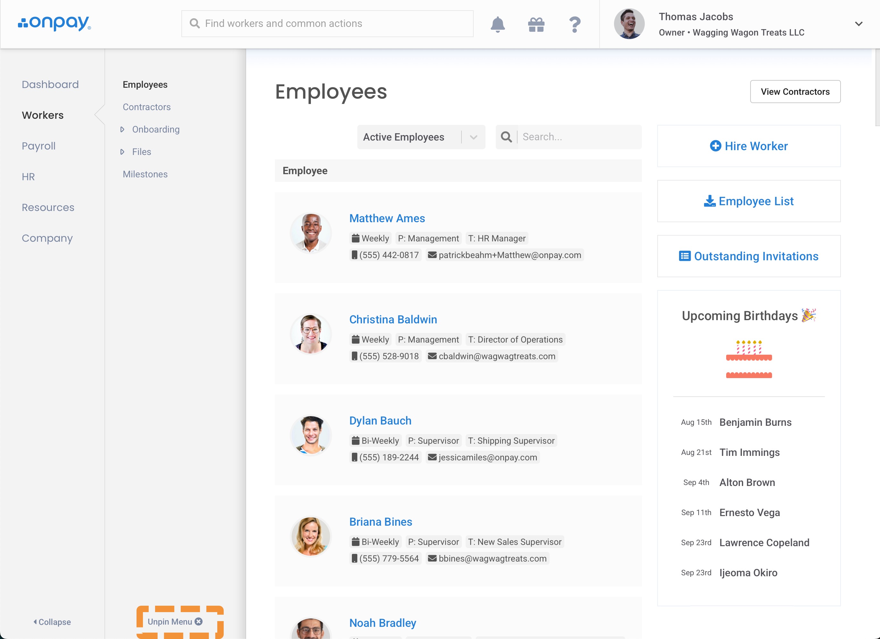880x639 pixels.
Task: Click the OnPay logo
Action: tap(54, 23)
